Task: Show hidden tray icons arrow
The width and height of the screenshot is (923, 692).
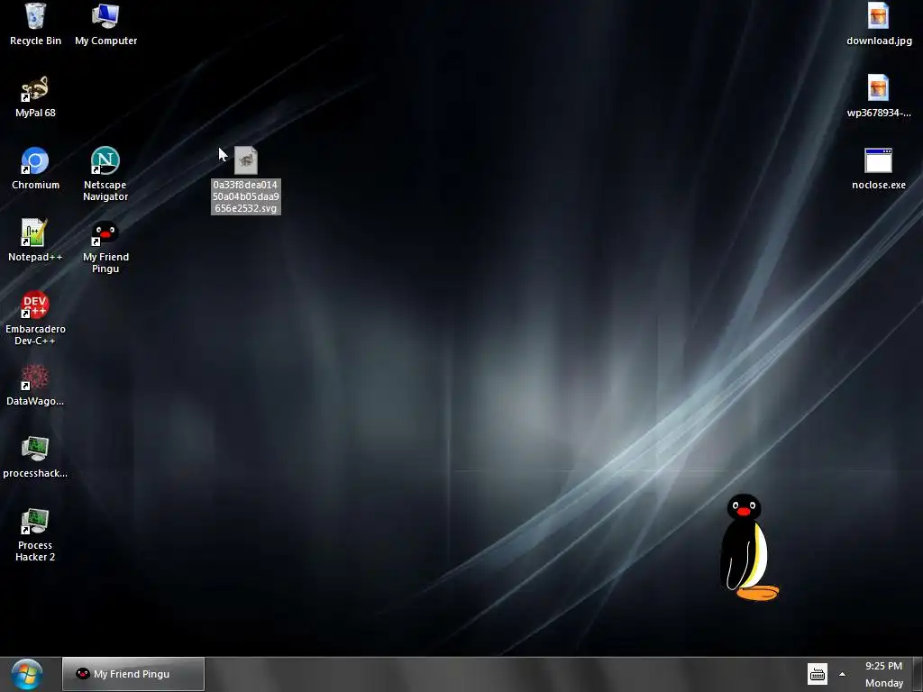Action: (x=843, y=674)
